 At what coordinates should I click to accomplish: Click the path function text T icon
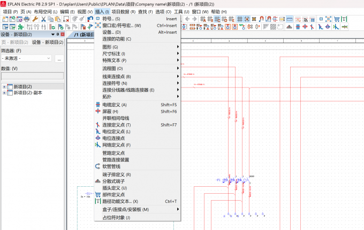344,19
